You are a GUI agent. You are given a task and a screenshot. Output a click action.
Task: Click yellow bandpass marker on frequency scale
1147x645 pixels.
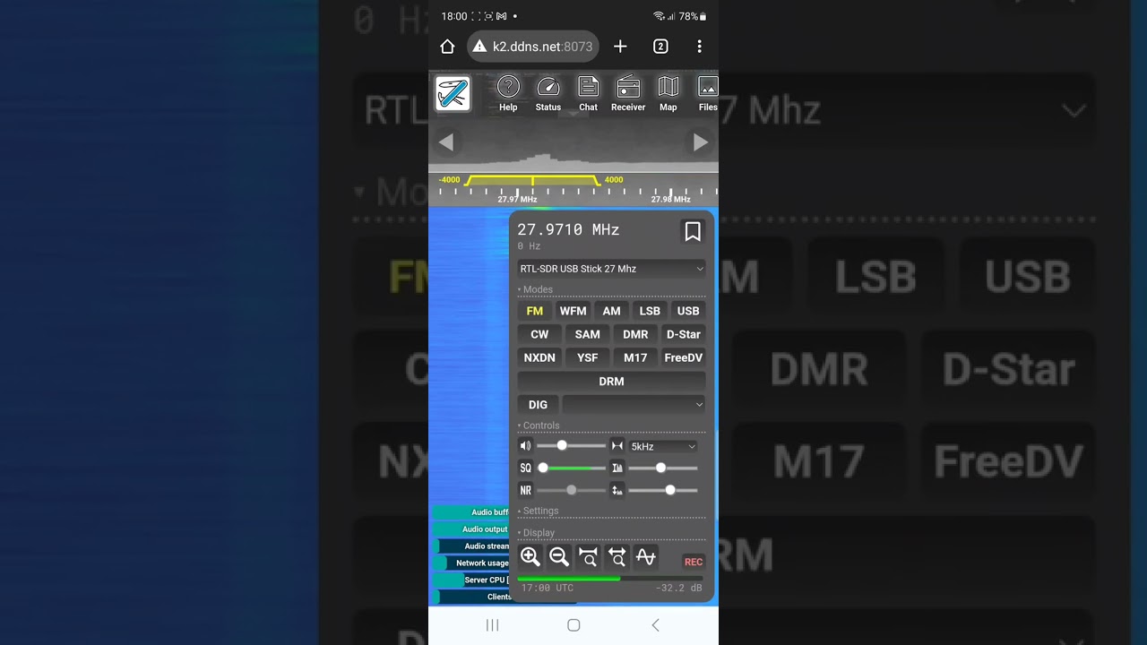point(532,180)
